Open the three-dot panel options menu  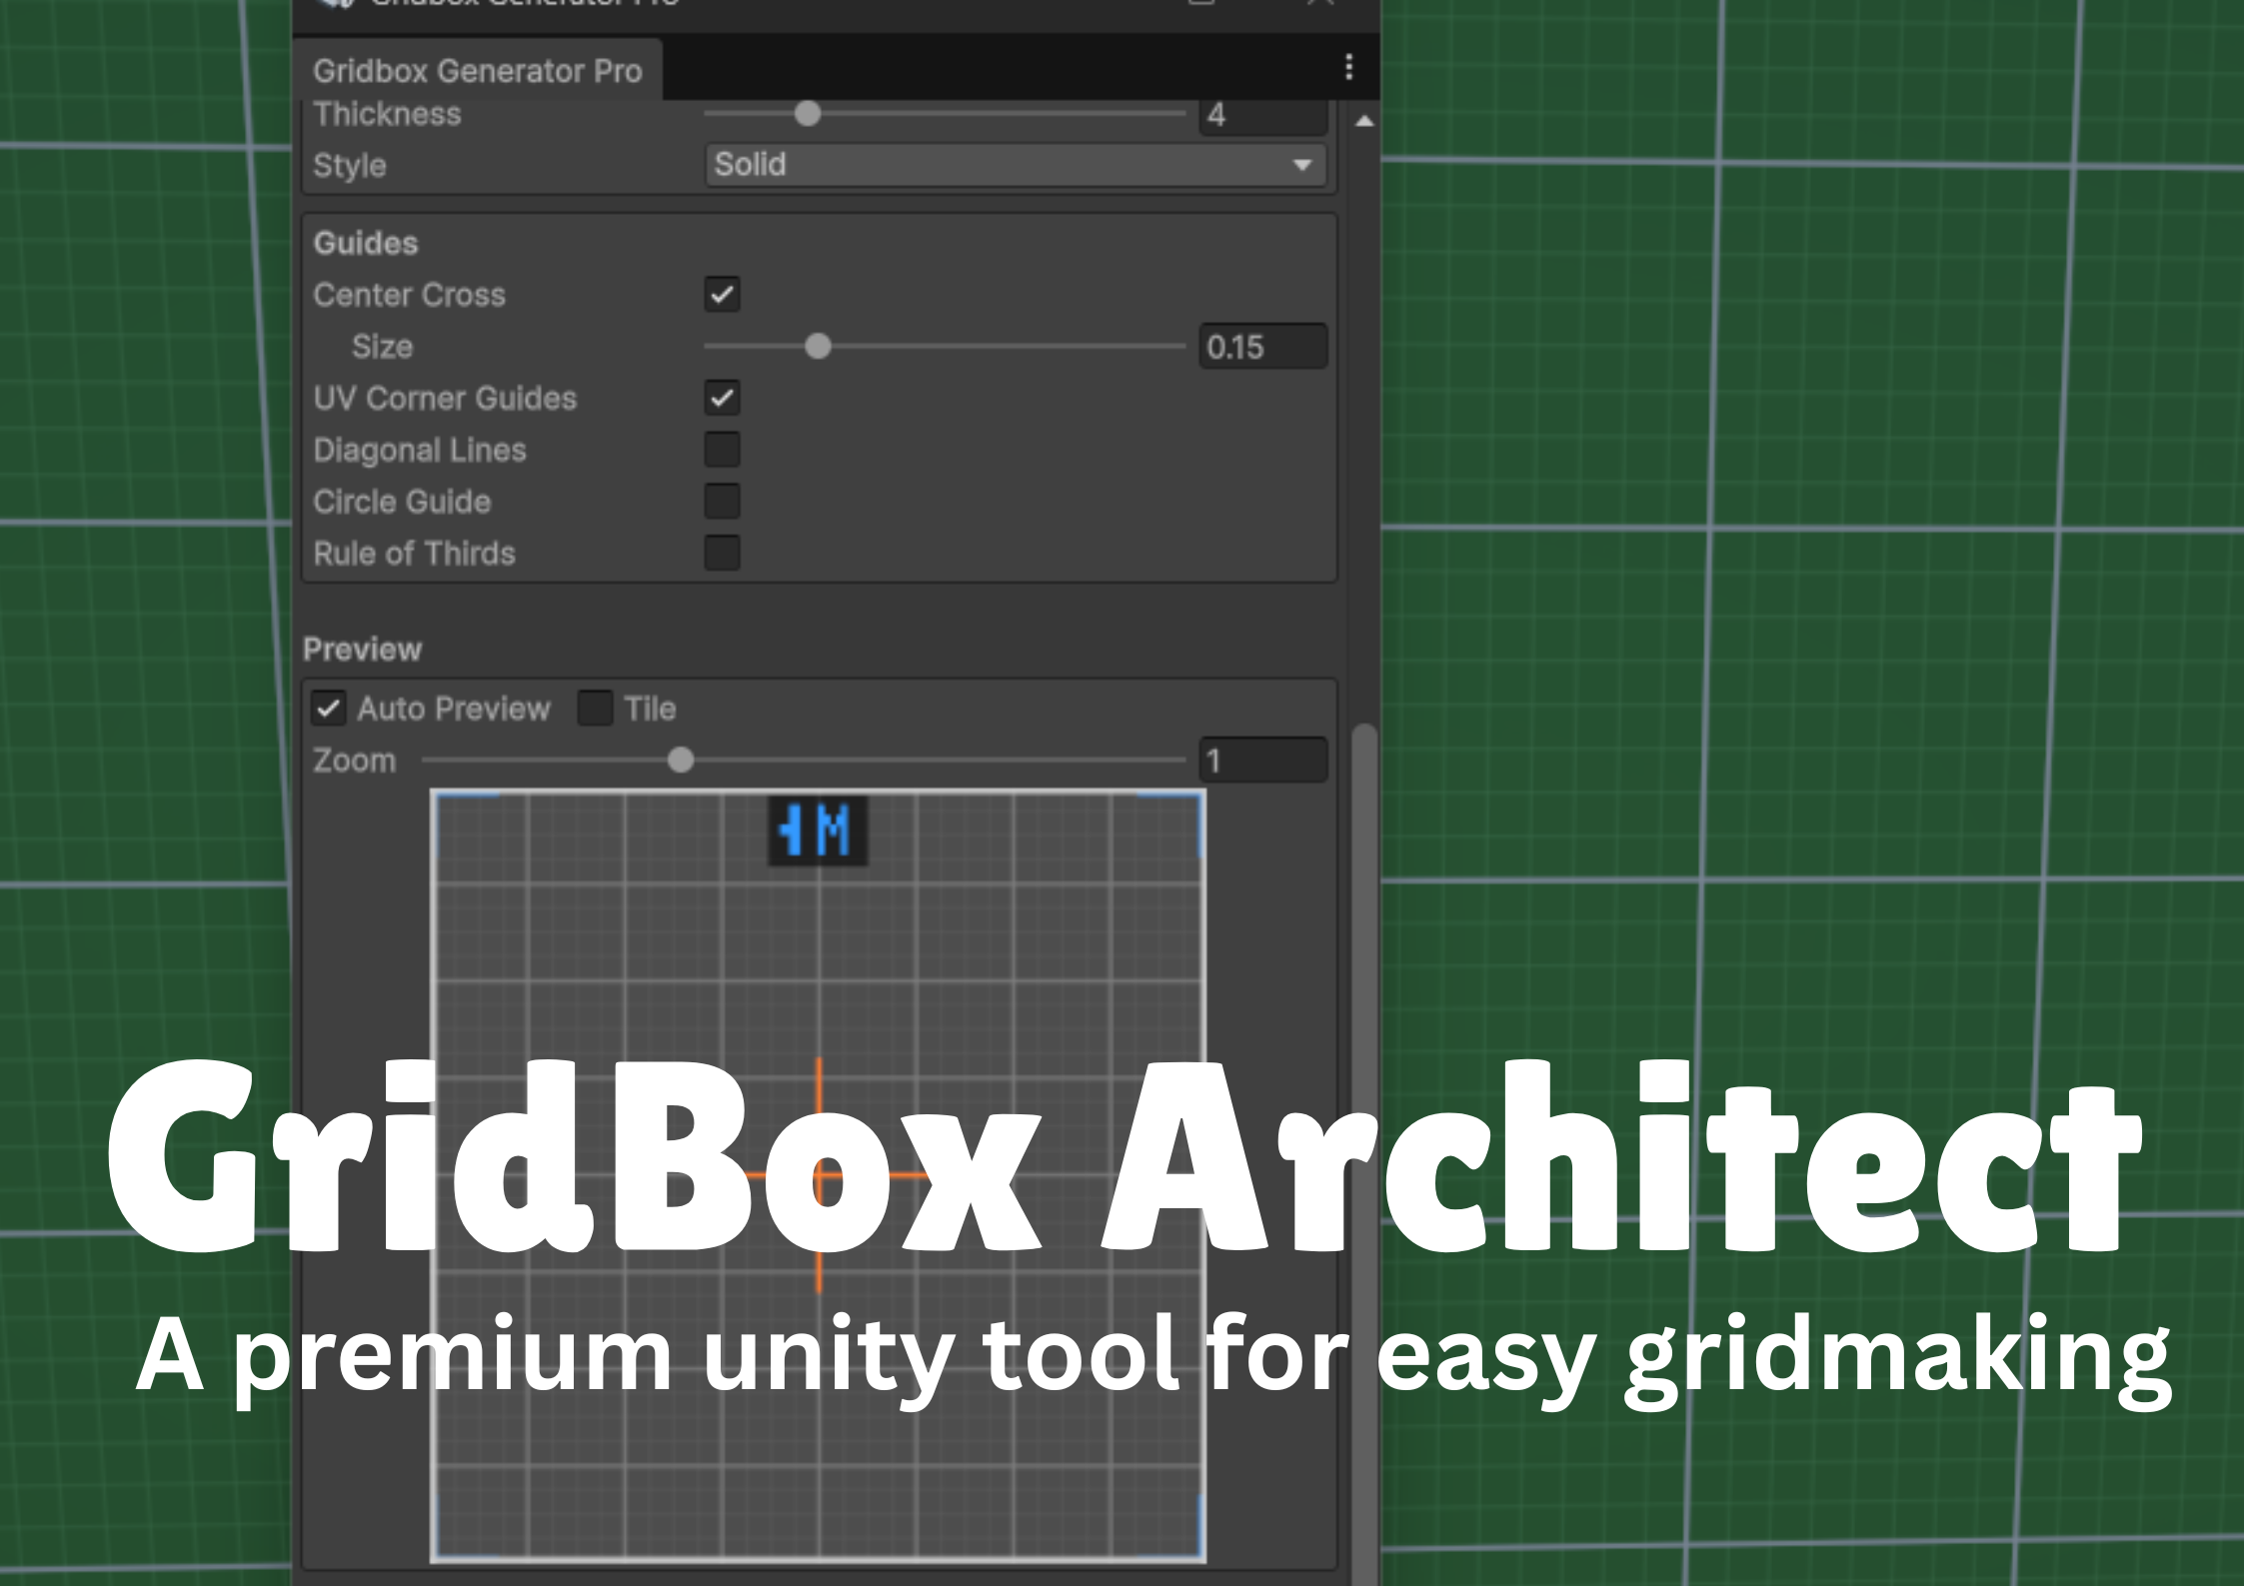1348,67
